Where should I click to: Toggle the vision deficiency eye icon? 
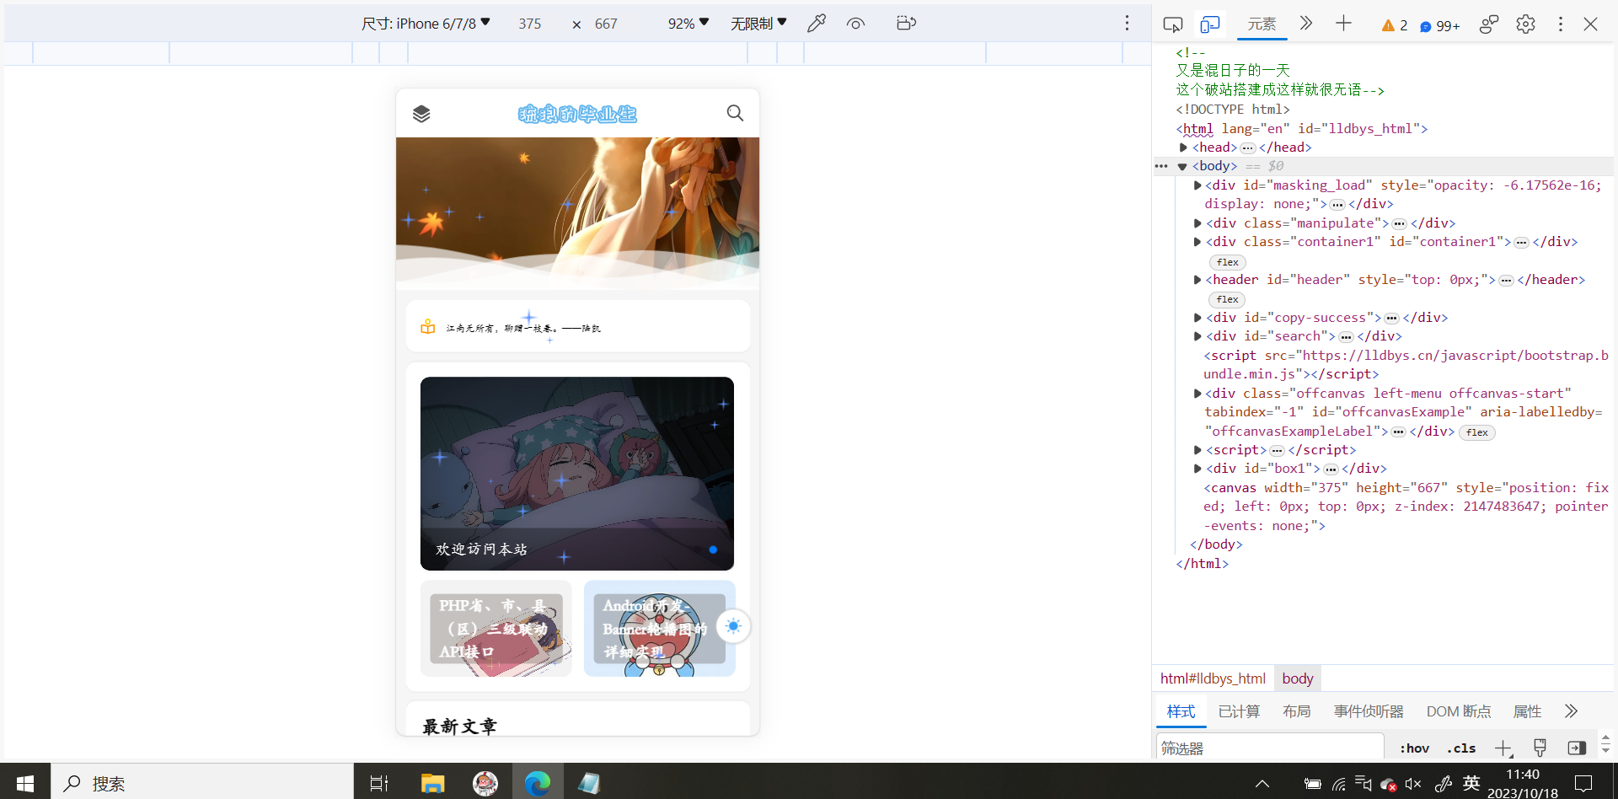(855, 24)
